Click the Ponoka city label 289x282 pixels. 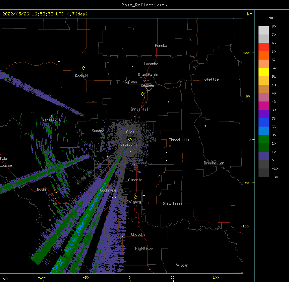[161, 46]
